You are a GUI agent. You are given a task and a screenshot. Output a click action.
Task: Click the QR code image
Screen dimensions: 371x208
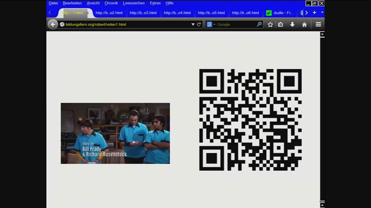click(x=250, y=120)
